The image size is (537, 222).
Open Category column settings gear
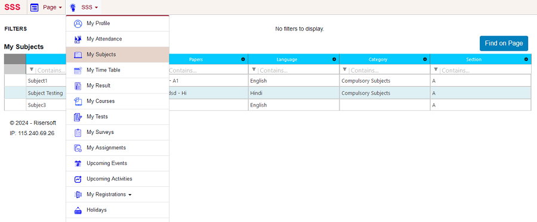[x=425, y=60]
